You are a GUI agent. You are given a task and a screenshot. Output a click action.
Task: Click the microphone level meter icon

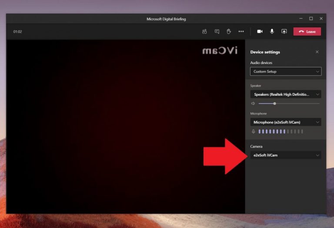point(253,131)
